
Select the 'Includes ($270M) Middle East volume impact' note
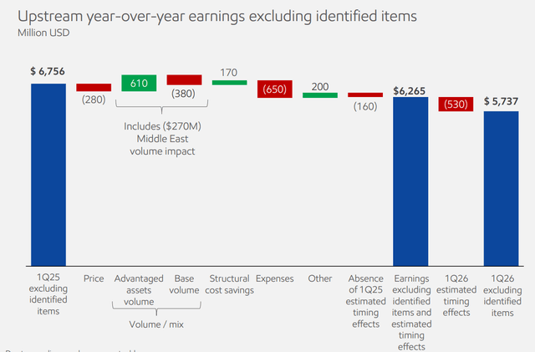tap(162, 139)
